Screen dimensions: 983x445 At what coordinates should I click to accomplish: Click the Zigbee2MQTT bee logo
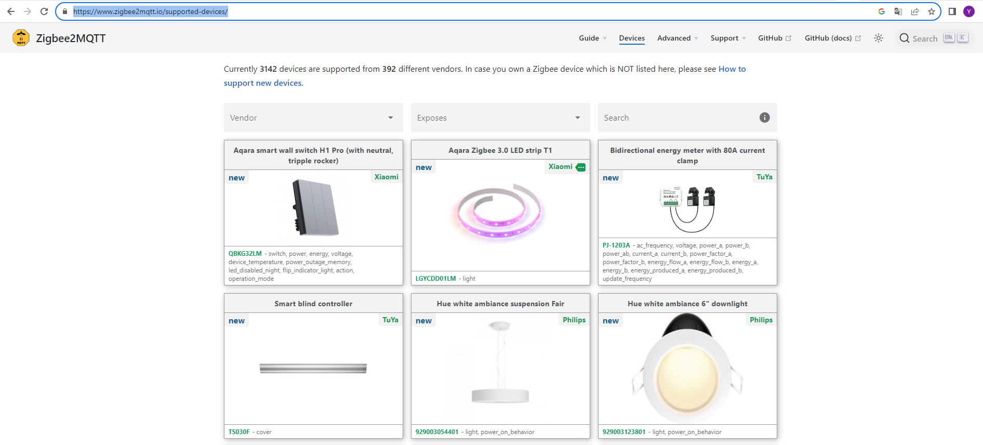(21, 38)
